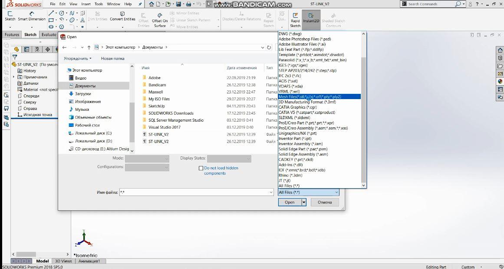Select the PropertyManager tab icon

[26, 49]
